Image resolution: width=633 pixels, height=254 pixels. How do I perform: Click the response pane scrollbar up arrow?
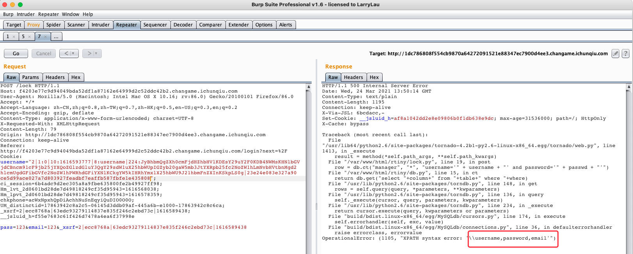629,86
